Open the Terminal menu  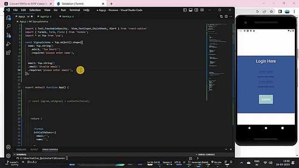tap(75, 10)
